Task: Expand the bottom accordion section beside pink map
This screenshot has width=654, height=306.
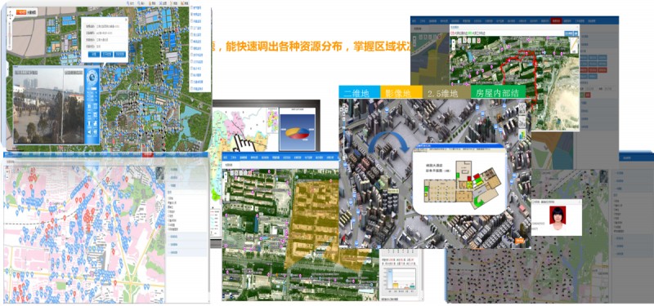Action: [x=186, y=253]
